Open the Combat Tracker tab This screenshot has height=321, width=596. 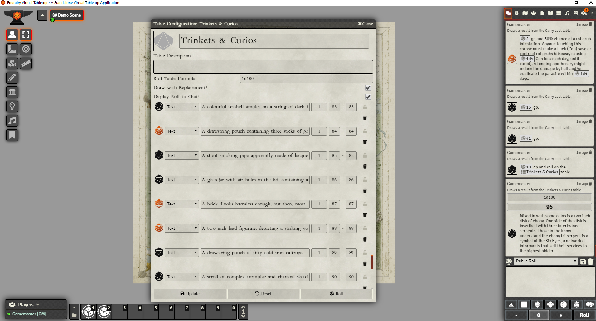(x=516, y=13)
